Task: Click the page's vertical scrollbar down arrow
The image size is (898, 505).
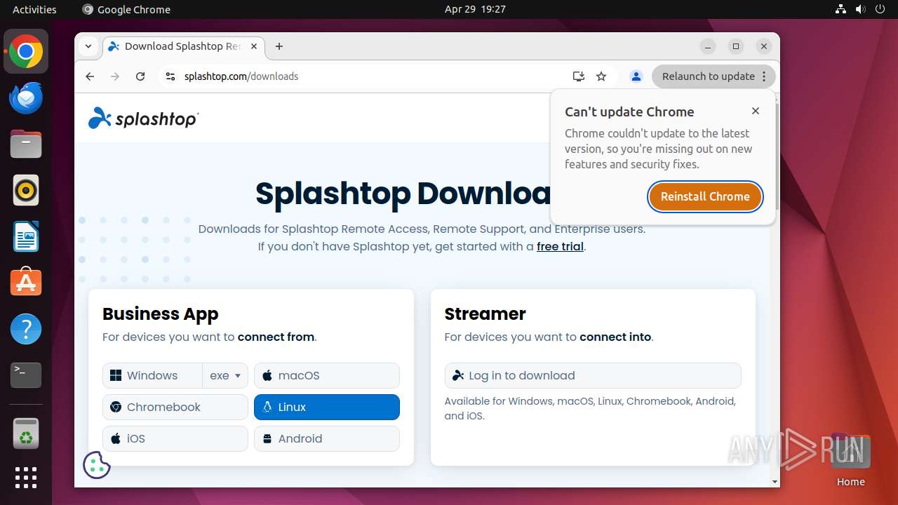Action: click(775, 482)
